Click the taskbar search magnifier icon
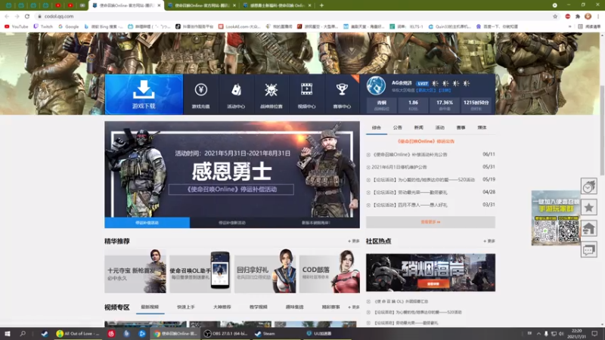The width and height of the screenshot is (605, 340). coord(23,334)
